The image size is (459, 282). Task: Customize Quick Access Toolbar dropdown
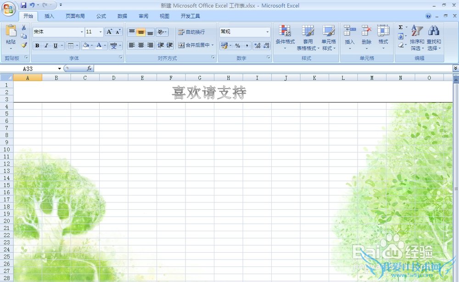(61, 5)
